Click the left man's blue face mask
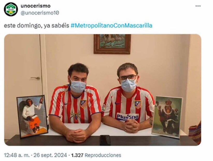Viewport: 213px width, 161px height. tap(78, 86)
